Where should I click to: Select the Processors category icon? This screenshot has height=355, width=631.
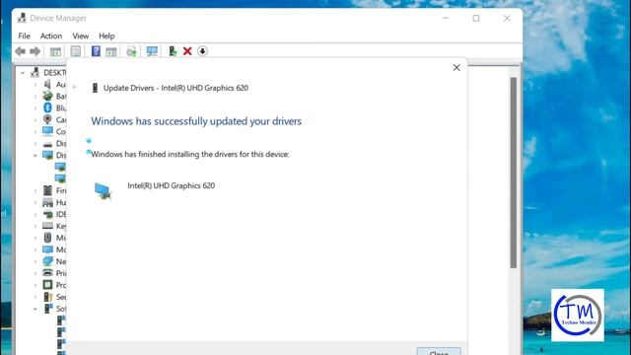47,285
